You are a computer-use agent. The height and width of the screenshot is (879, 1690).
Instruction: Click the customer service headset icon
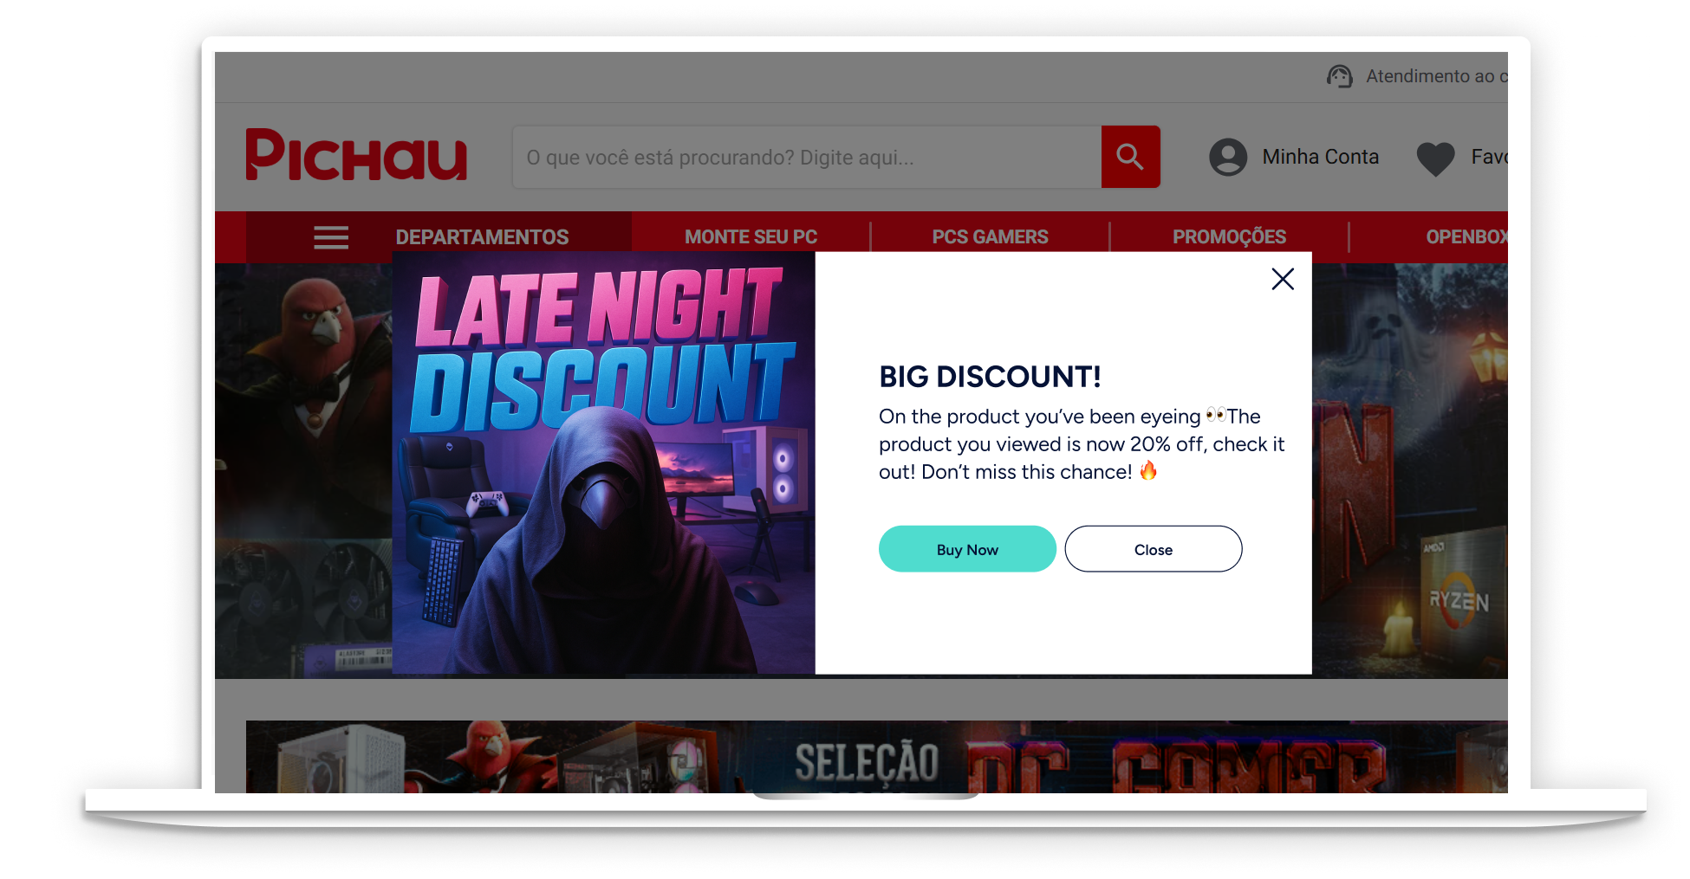(x=1340, y=76)
